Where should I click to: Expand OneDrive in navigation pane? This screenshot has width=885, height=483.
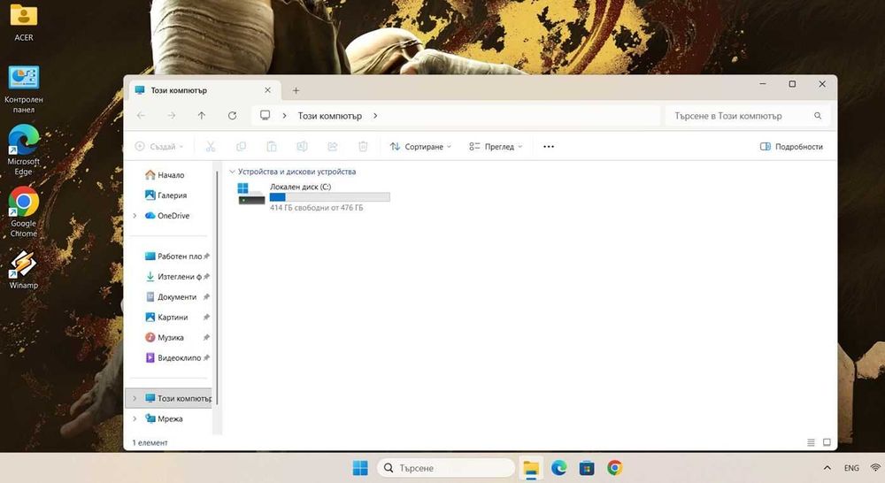135,216
